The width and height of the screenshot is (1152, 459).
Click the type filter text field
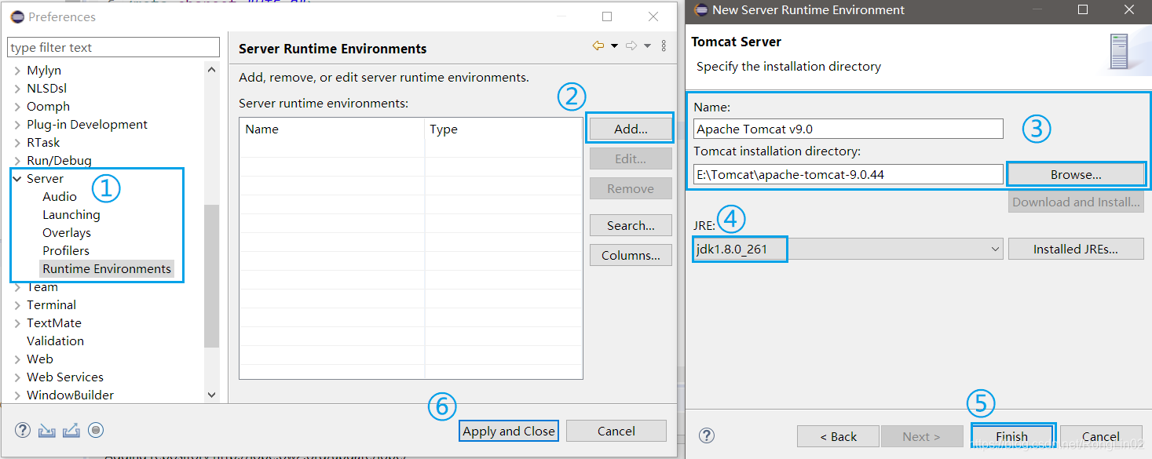click(114, 47)
